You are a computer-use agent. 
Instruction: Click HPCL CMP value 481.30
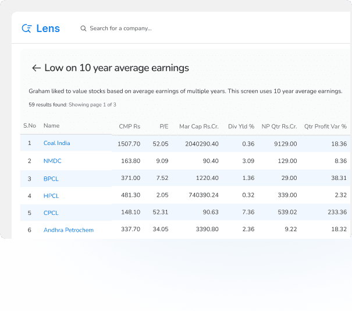coord(131,195)
